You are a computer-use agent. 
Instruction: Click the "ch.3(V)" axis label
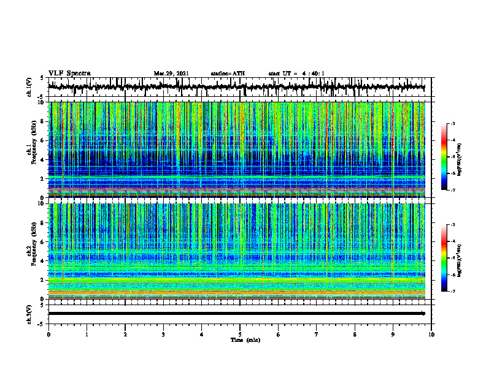[29, 314]
